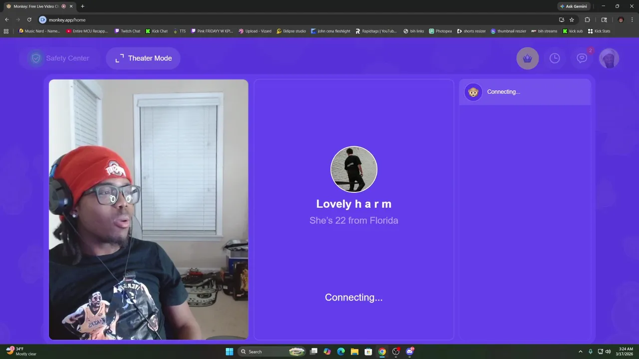Open the media controls icon in Chrome
Screen dimensions: 639x359
pos(604,19)
